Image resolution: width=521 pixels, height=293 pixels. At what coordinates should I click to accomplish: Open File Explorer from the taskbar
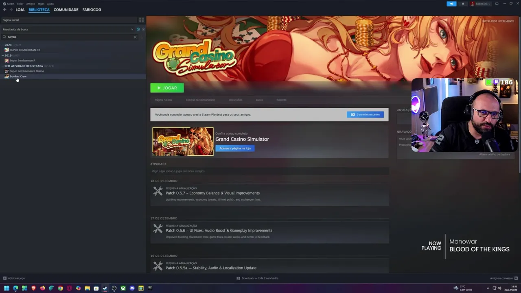point(87,288)
